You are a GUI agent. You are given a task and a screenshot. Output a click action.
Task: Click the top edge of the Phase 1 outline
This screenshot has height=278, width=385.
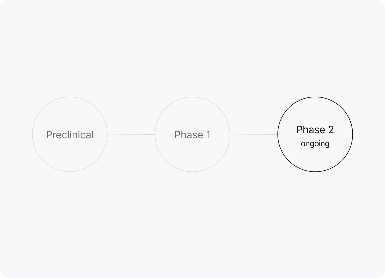point(192,97)
